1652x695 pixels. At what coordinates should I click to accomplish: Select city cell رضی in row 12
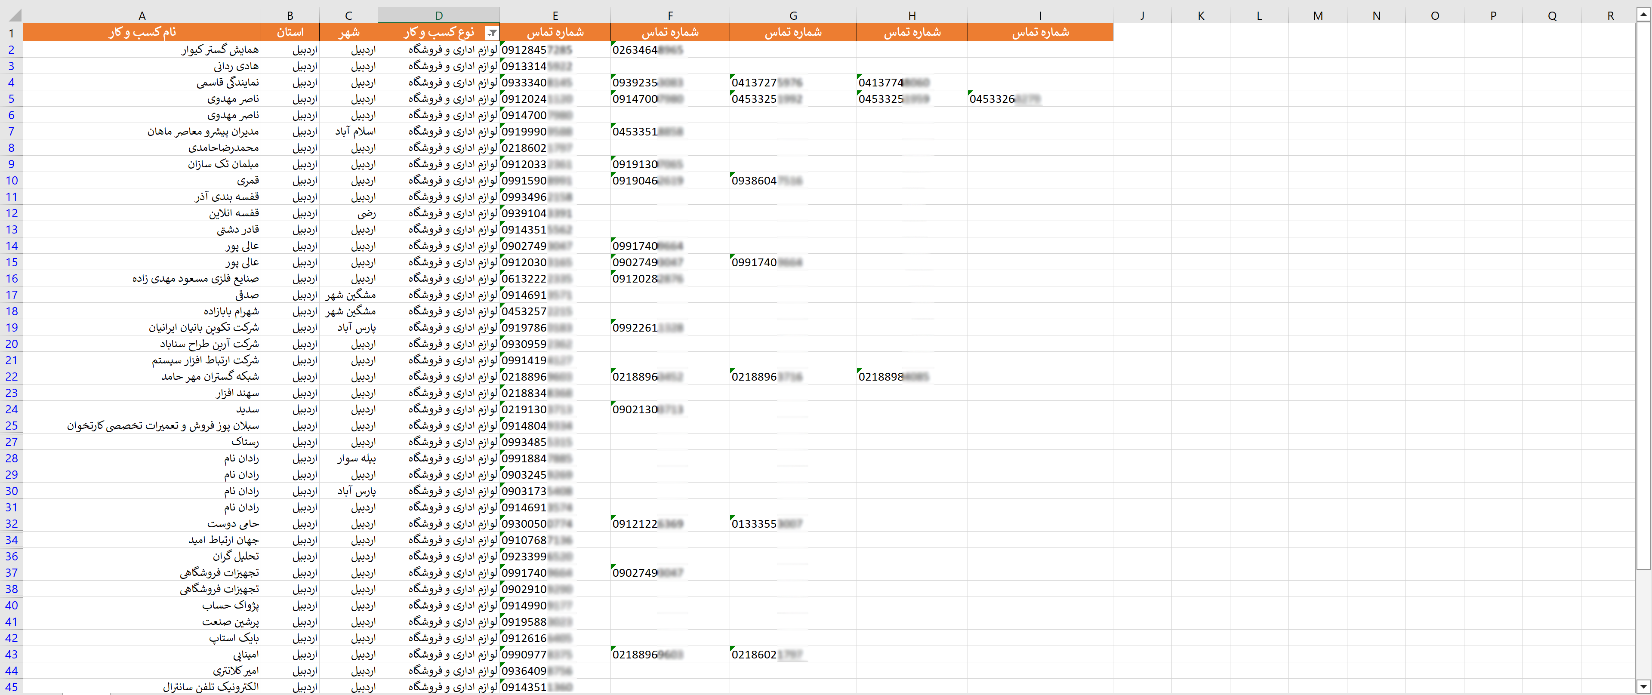coord(348,213)
